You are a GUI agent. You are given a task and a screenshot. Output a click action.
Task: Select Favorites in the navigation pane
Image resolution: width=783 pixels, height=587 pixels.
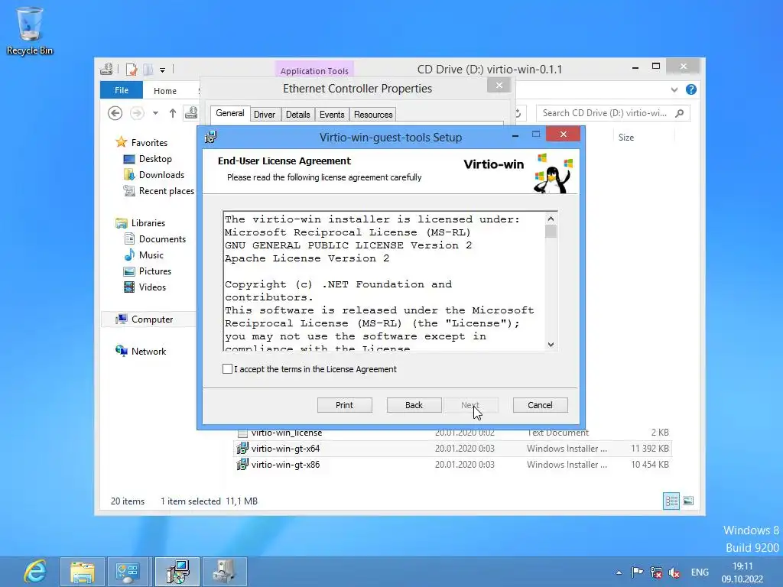click(149, 143)
